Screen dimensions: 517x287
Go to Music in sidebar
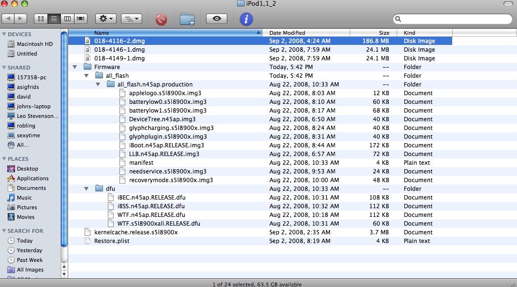pos(20,198)
